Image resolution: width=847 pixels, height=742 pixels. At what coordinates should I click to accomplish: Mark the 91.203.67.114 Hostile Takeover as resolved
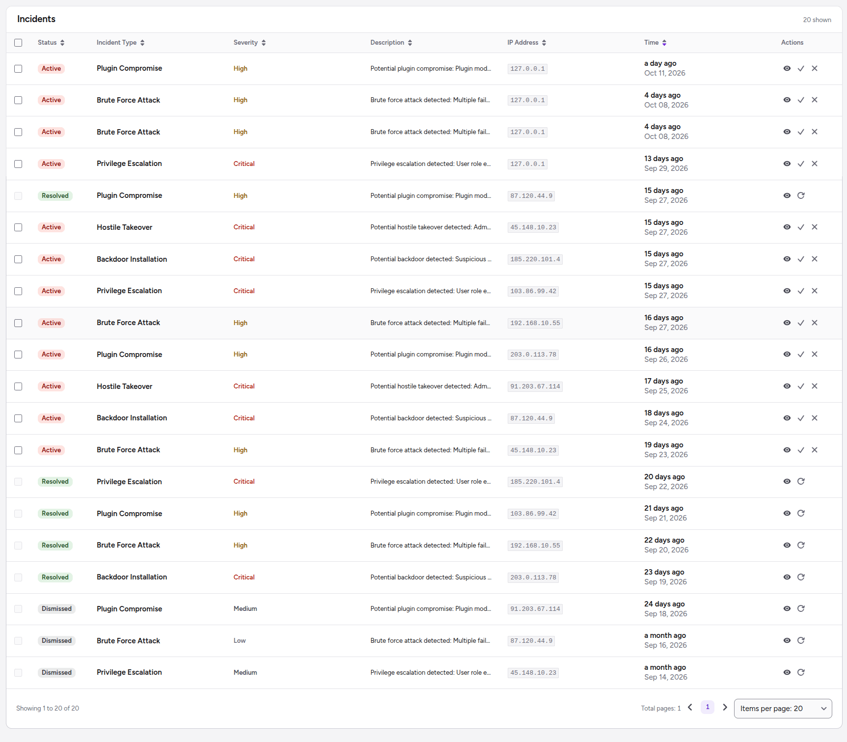click(801, 386)
